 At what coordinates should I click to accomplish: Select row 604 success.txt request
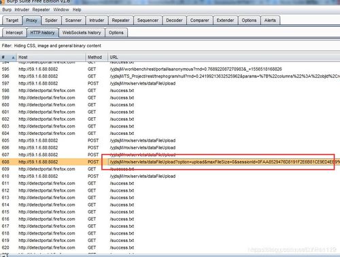pos(170,134)
